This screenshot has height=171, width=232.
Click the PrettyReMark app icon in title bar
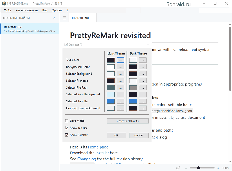pos(4,3)
